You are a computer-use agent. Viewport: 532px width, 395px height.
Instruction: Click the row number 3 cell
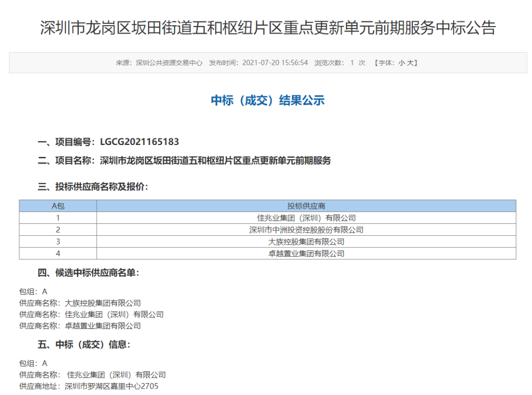point(58,242)
